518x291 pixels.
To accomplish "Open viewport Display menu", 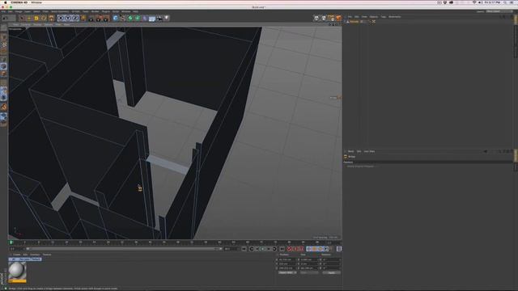I will pyautogui.click(x=37, y=24).
